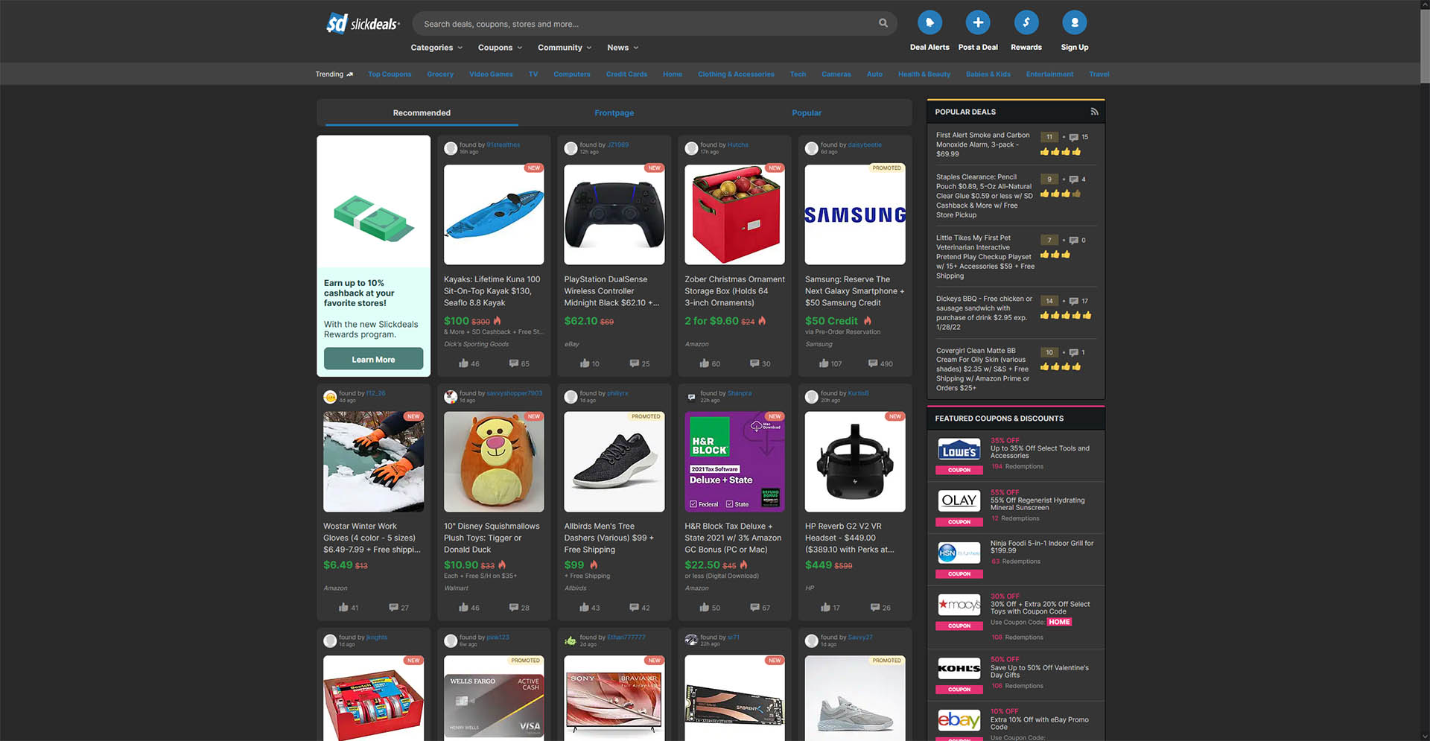Open comments on HP Reverb G2 deal
The height and width of the screenshot is (741, 1430).
pos(875,608)
